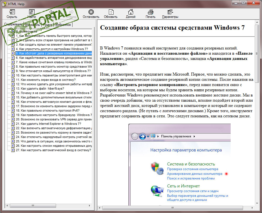Click article horizontal scrollbar thumb
Viewport: 262px width, 213px height.
tap(172, 208)
